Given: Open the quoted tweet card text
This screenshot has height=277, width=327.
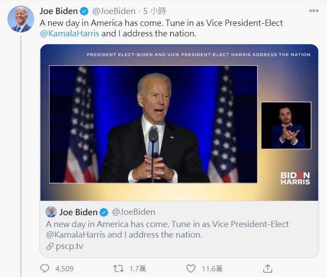Looking at the screenshot, I should pyautogui.click(x=167, y=229).
